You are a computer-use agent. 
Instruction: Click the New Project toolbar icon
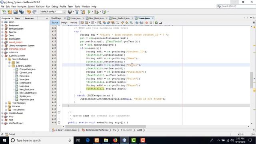pyautogui.click(x=10, y=12)
